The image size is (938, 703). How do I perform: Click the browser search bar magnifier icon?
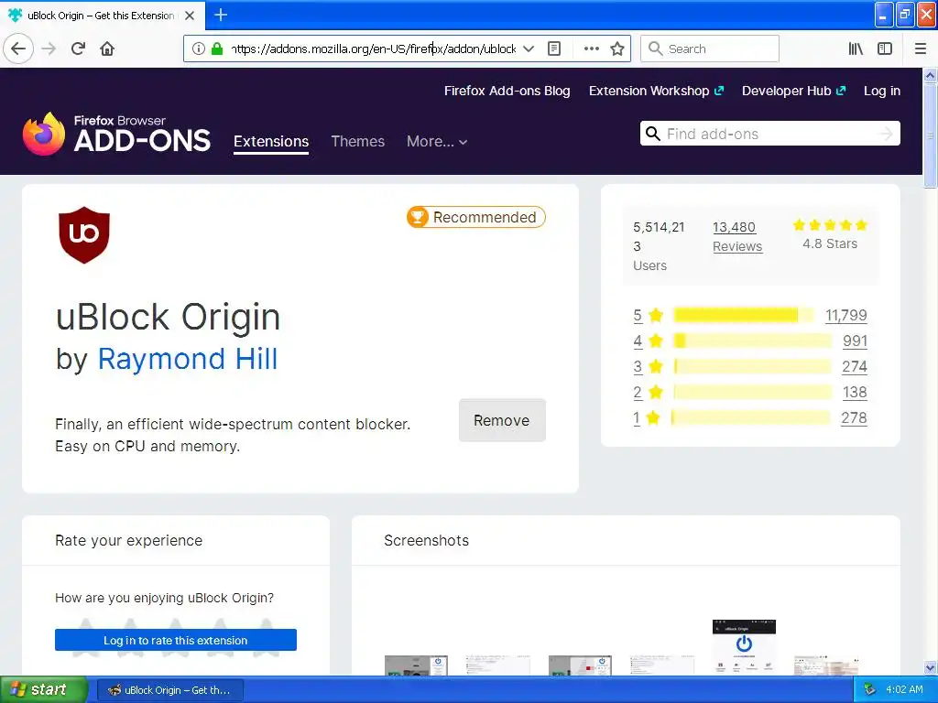pos(655,49)
